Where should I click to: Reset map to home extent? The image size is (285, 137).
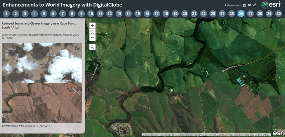click(93, 32)
